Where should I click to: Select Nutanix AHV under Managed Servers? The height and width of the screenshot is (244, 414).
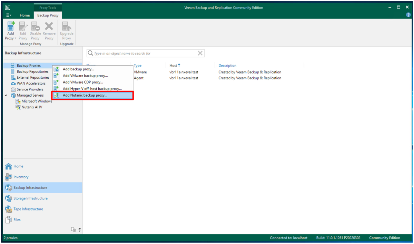32,107
